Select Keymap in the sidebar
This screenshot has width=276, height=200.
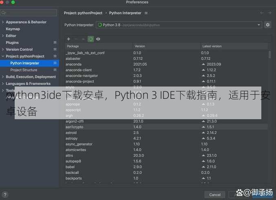pos(13,29)
